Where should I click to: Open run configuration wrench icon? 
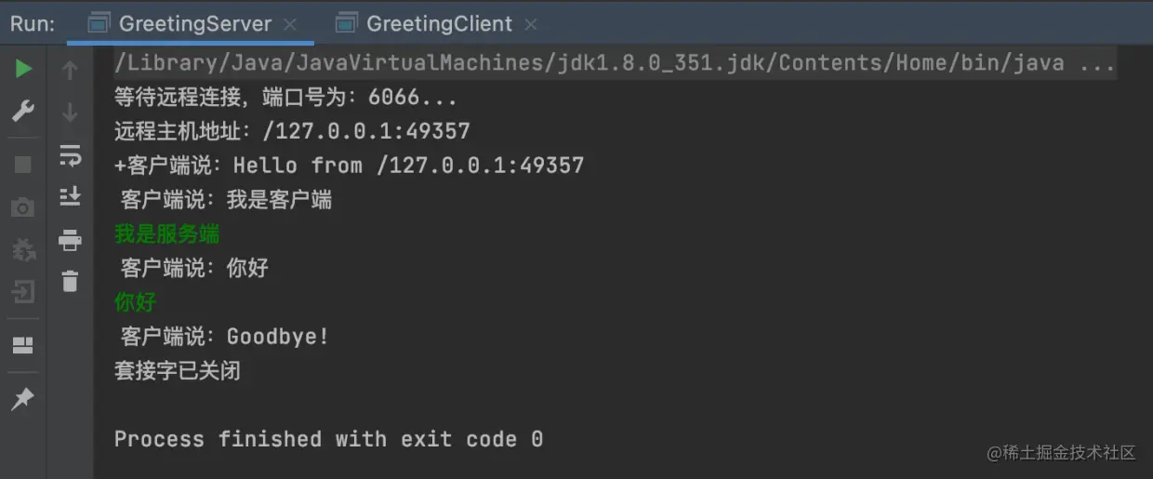point(23,113)
